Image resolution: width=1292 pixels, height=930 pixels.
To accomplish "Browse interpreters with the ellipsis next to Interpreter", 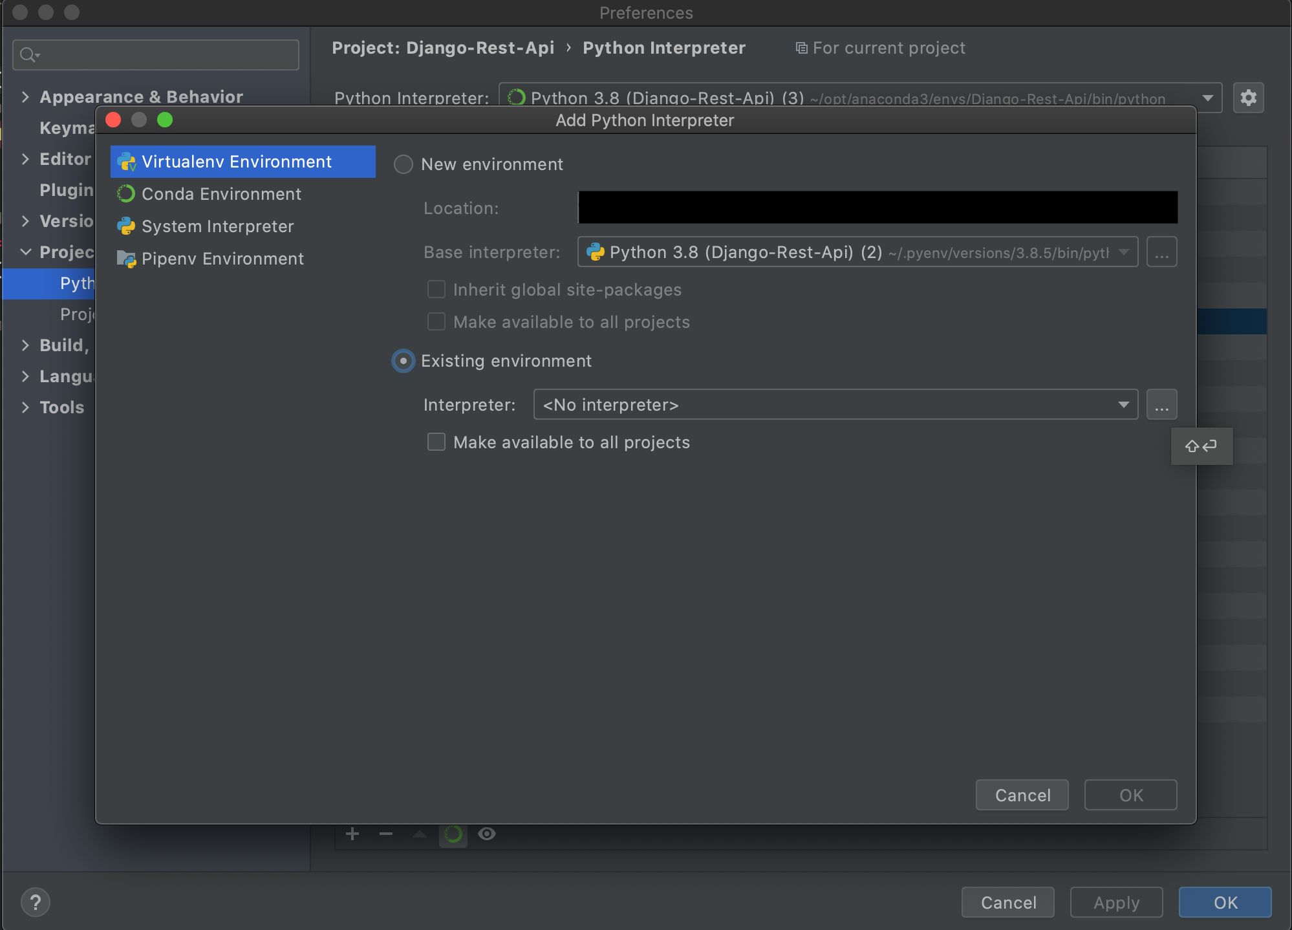I will pyautogui.click(x=1161, y=404).
